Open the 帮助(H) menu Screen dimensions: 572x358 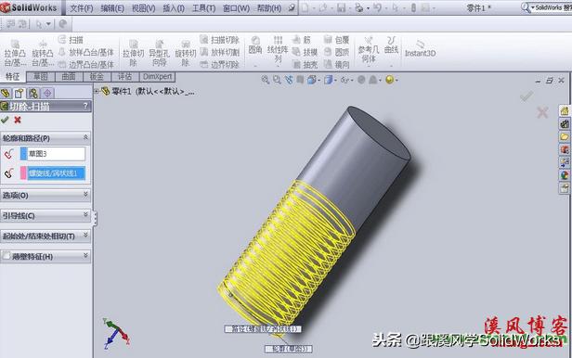tap(269, 8)
